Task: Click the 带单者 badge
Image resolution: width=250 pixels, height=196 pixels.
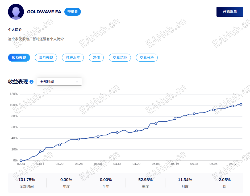Action: 73,12
